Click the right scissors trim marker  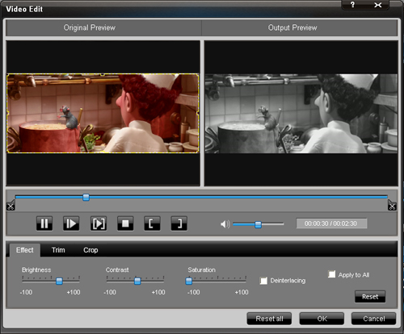392,206
